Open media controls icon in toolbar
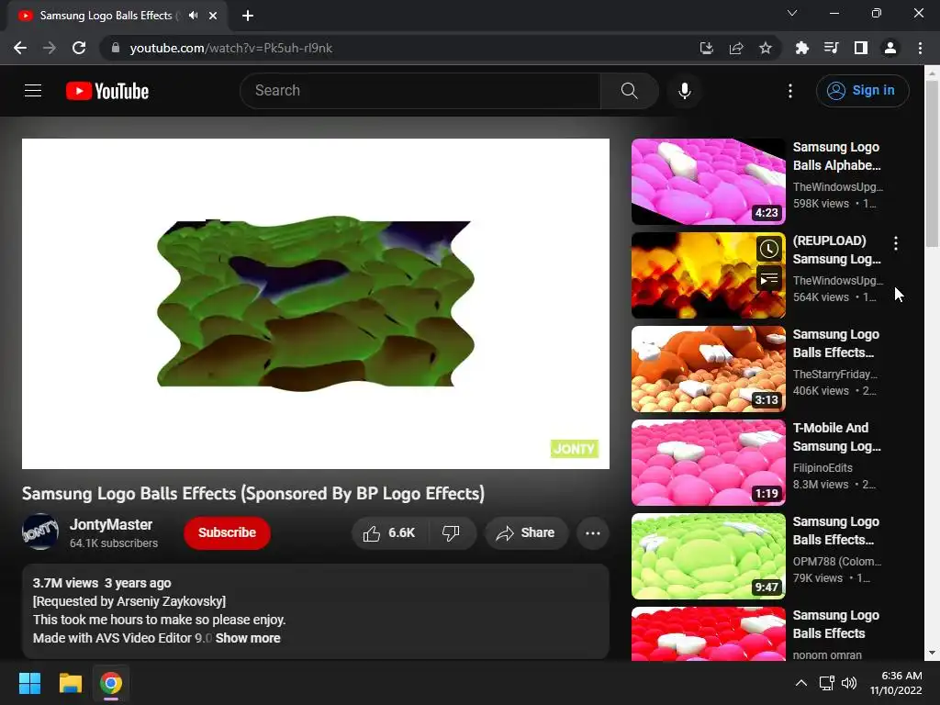The height and width of the screenshot is (705, 940). point(831,48)
